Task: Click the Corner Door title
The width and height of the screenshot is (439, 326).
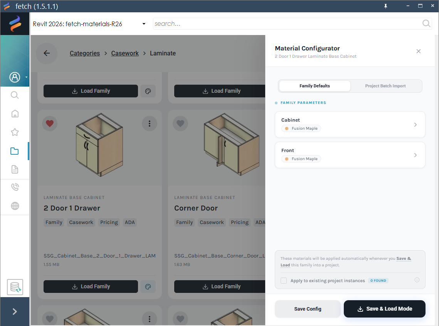Action: [196, 208]
